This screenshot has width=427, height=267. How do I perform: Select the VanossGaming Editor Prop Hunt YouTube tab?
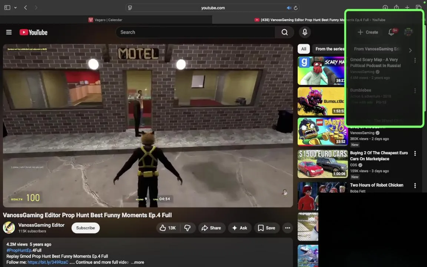tap(320, 20)
